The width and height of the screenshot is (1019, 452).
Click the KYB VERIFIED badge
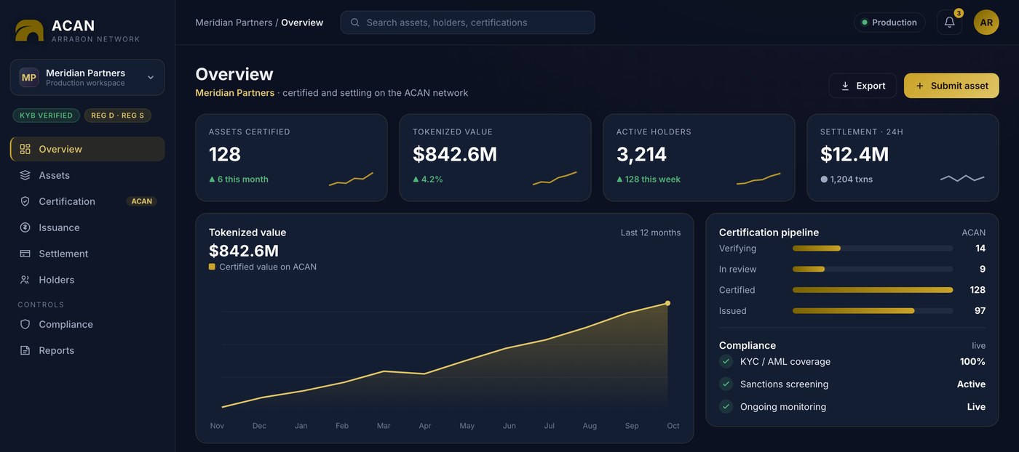[x=47, y=116]
